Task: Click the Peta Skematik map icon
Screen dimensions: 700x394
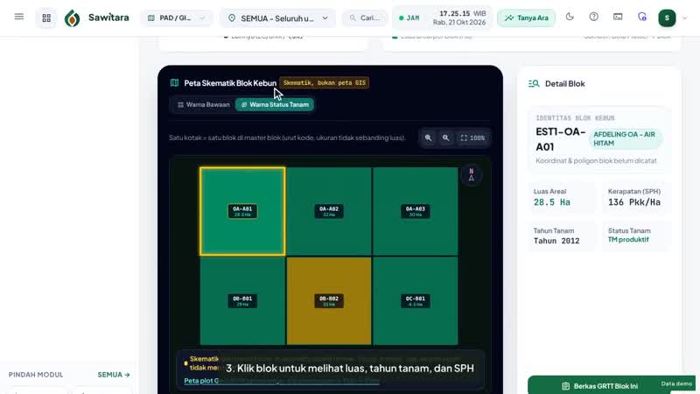Action: 174,82
